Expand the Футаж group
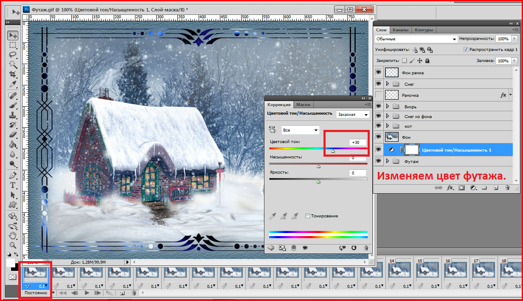 pyautogui.click(x=387, y=161)
